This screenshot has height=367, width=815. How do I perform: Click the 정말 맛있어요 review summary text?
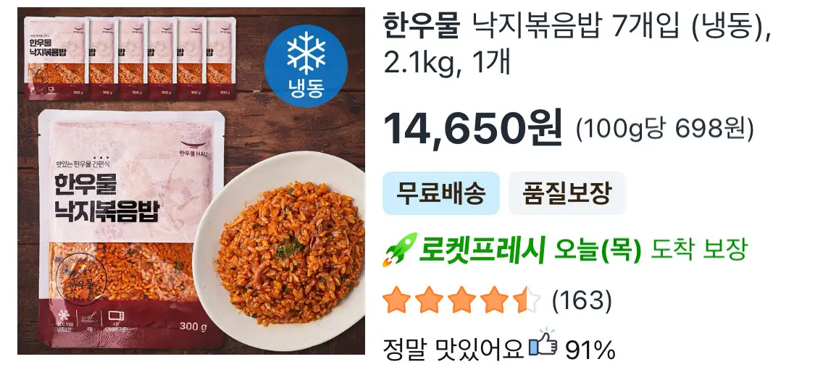click(x=454, y=350)
